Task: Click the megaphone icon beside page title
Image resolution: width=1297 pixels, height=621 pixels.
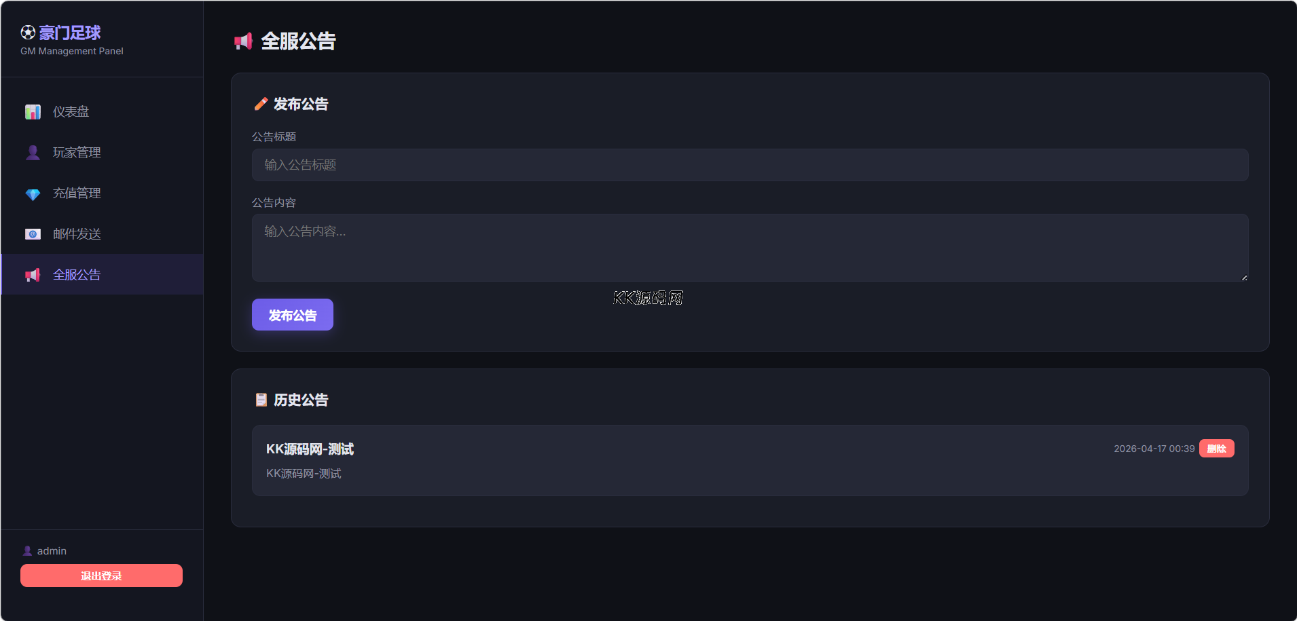Action: [x=243, y=41]
